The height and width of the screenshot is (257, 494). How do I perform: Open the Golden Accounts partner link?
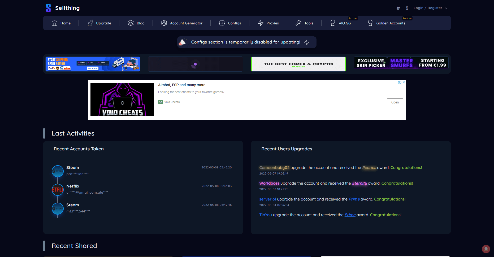387,23
